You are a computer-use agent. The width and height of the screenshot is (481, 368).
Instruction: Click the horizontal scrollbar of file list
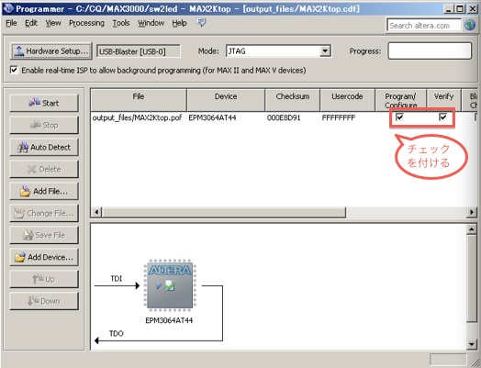(x=224, y=212)
